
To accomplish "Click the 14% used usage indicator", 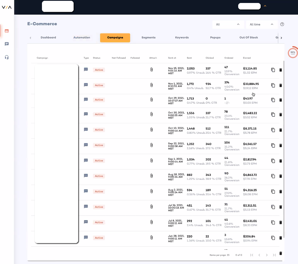I will tap(293, 53).
